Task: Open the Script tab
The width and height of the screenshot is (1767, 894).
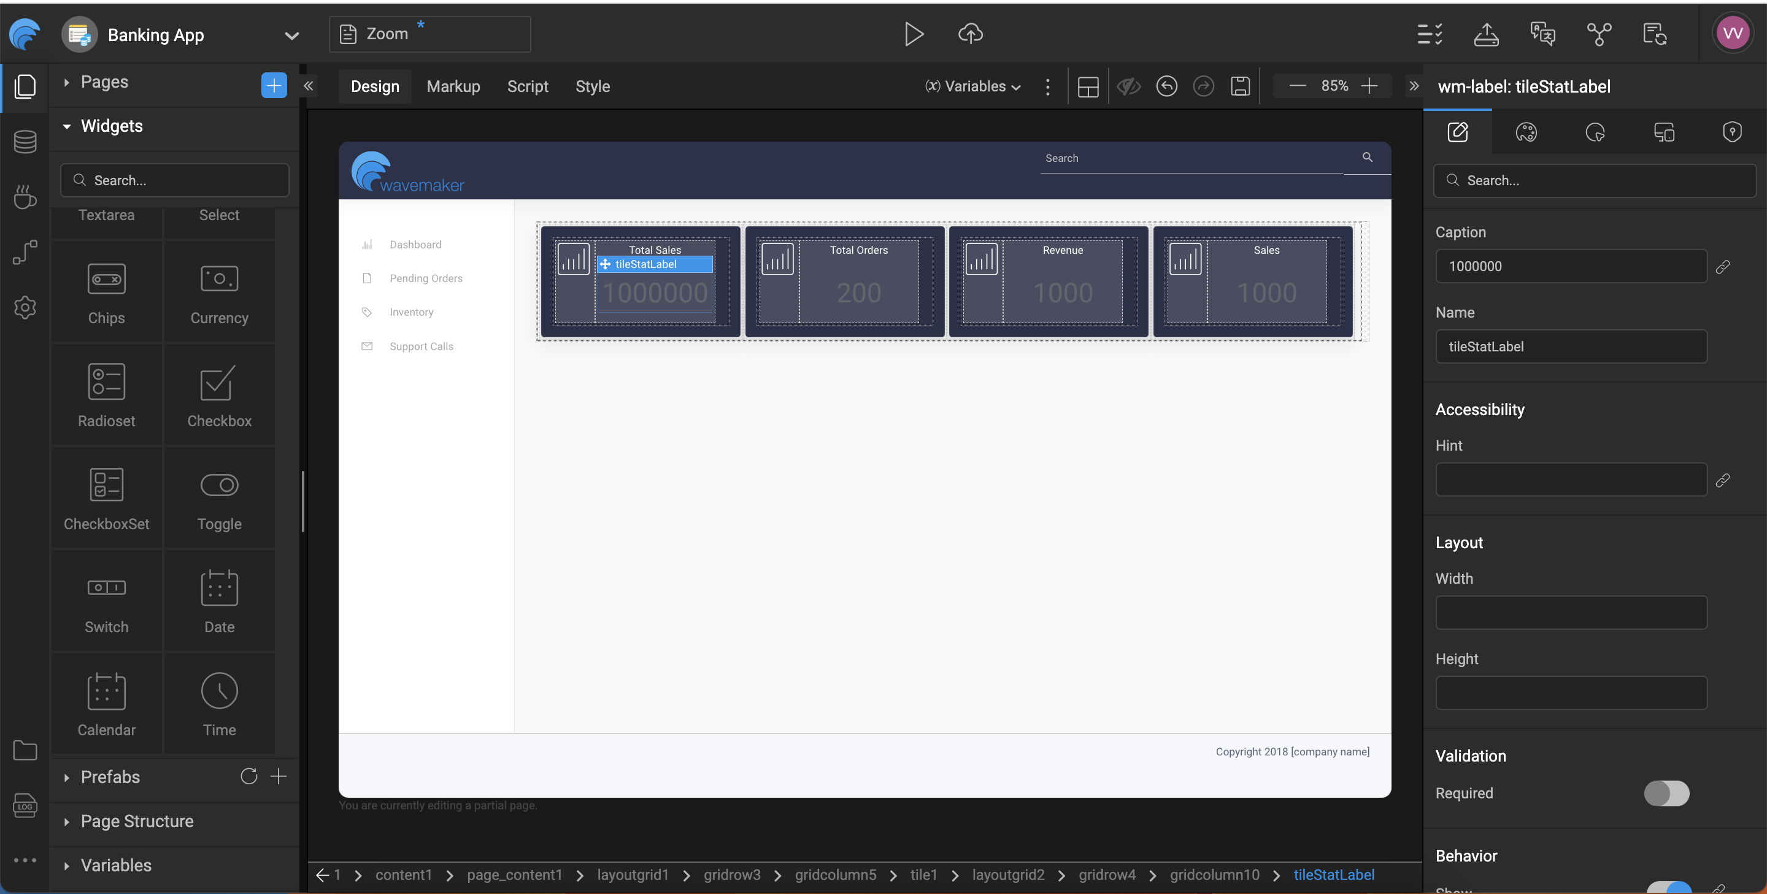Action: pyautogui.click(x=528, y=86)
